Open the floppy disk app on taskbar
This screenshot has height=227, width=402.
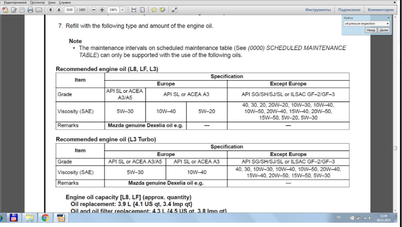[13, 218]
